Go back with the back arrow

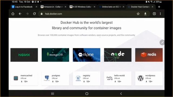[20, 14]
